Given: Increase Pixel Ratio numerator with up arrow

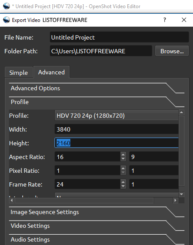Looking at the screenshot, I should tap(123, 168).
